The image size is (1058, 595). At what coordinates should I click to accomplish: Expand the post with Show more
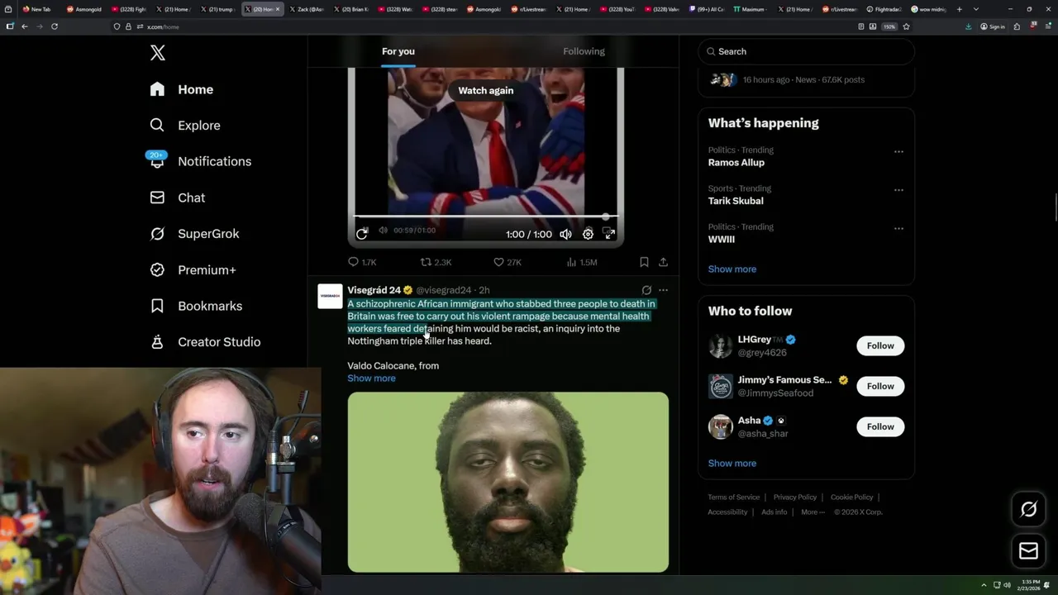tap(371, 378)
